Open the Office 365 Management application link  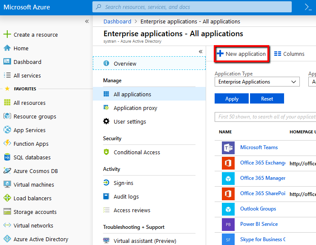pos(263,178)
